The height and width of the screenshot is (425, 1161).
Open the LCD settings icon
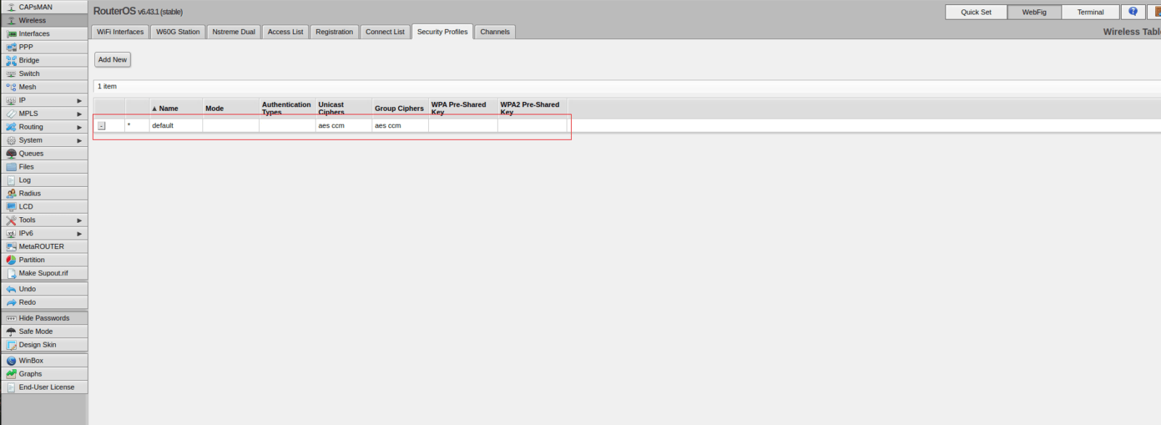[11, 206]
